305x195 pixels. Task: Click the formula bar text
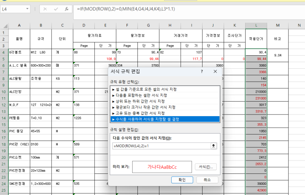[126, 9]
